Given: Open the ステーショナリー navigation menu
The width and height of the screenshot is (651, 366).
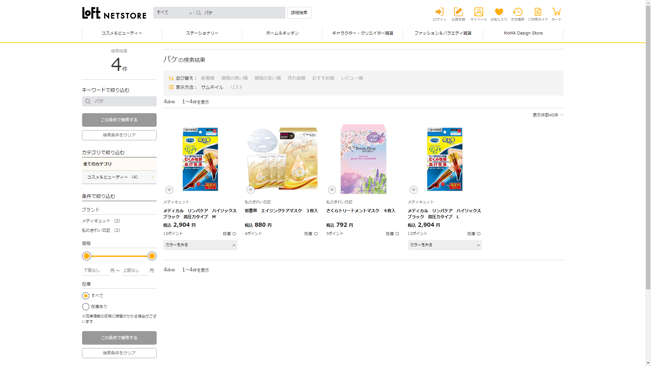Looking at the screenshot, I should click(202, 33).
